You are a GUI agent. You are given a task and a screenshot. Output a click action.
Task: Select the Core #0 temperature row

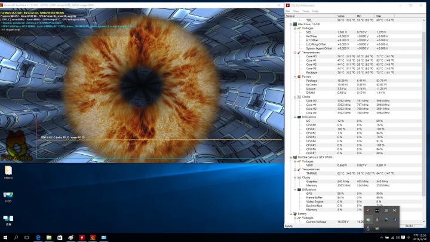pos(311,56)
